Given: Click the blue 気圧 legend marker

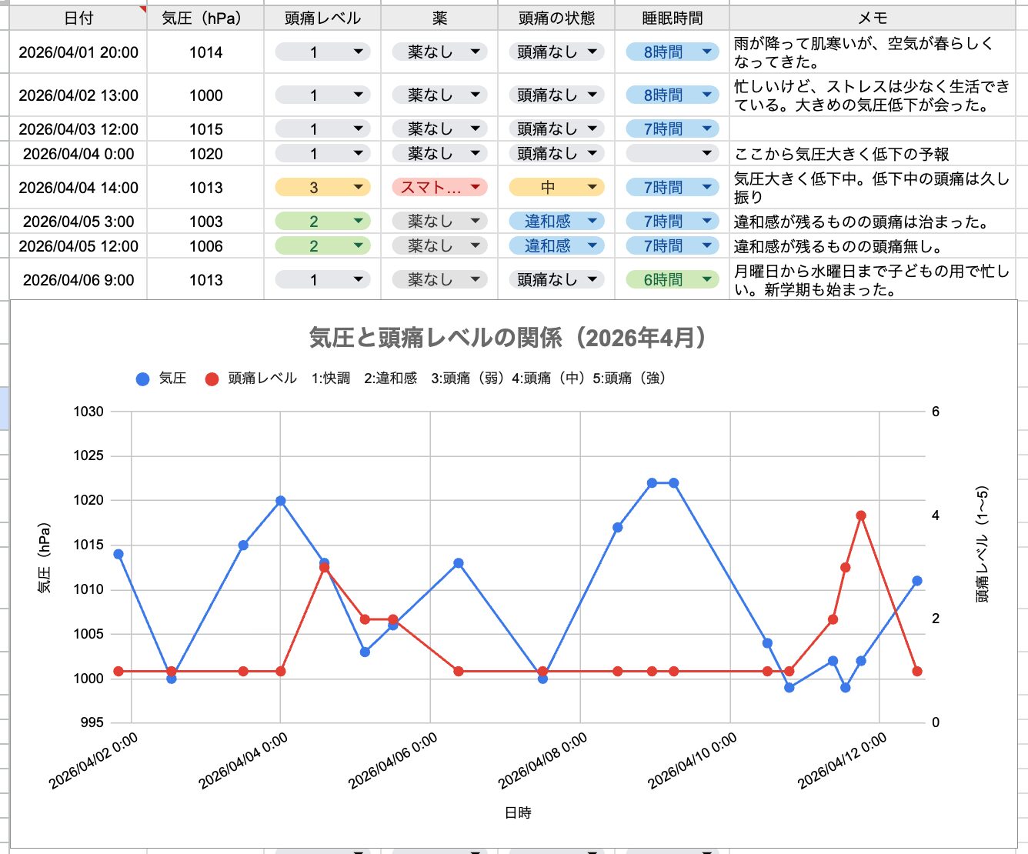Looking at the screenshot, I should pos(142,379).
